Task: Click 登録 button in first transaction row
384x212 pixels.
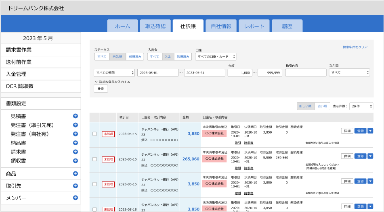Action: point(360,131)
